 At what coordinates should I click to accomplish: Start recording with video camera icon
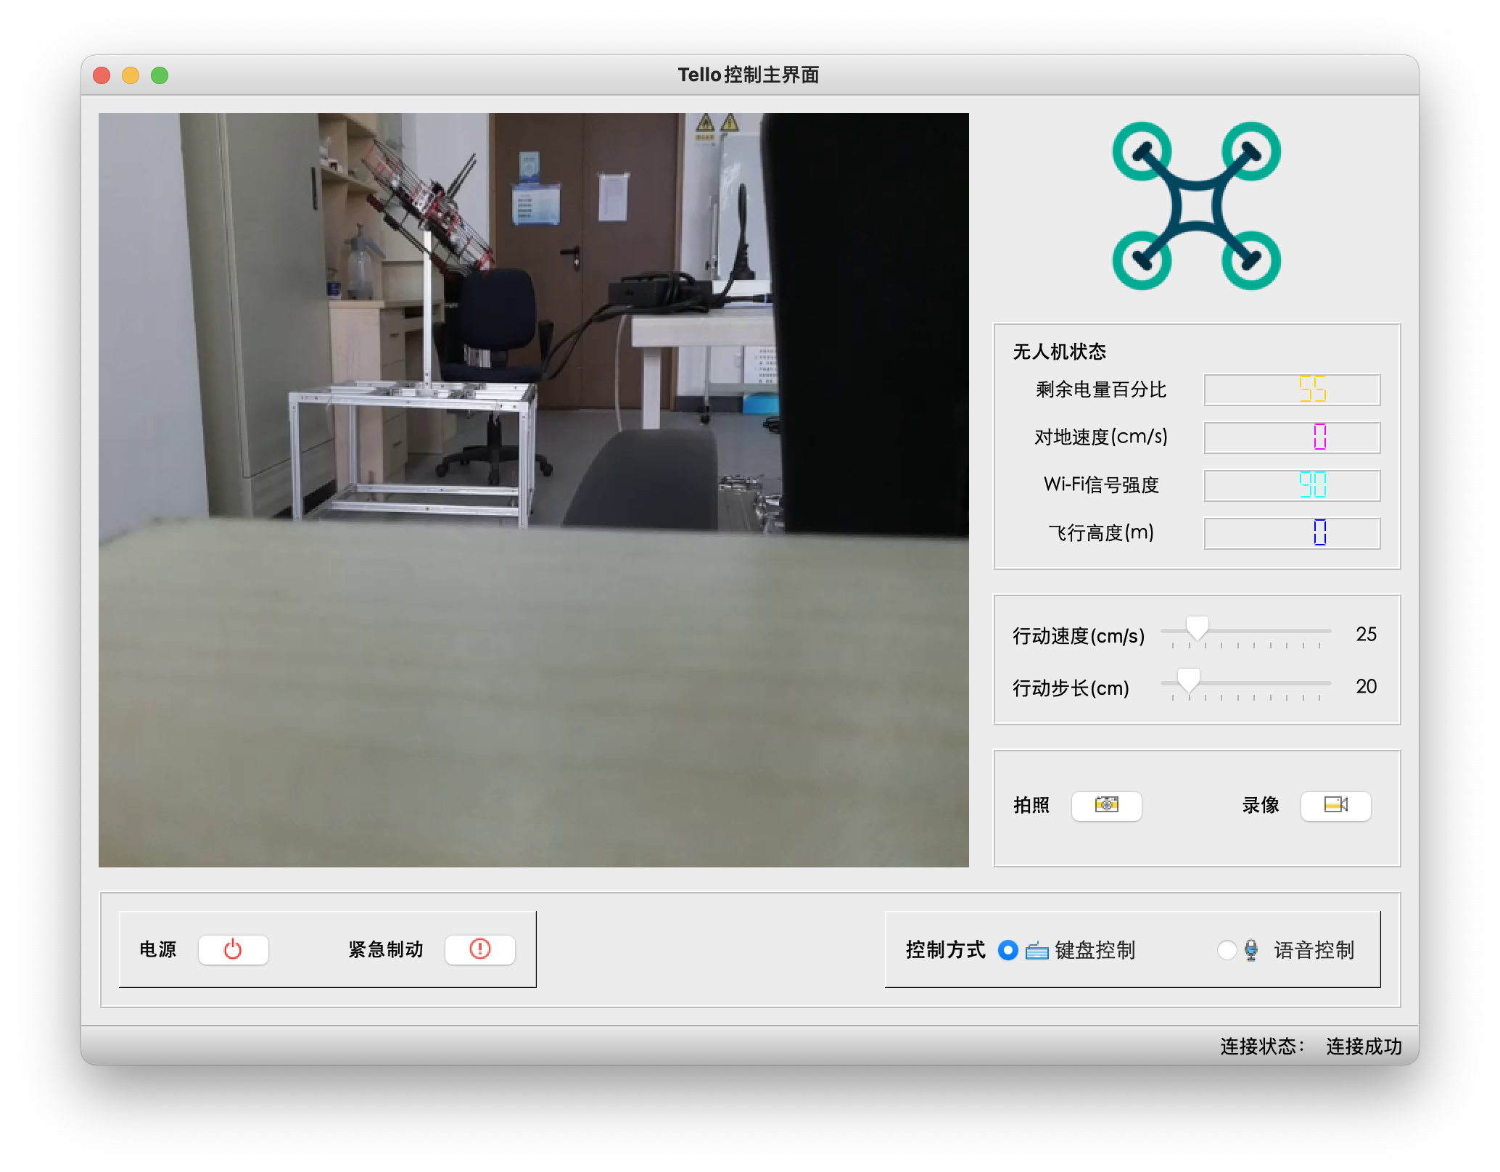1335,805
